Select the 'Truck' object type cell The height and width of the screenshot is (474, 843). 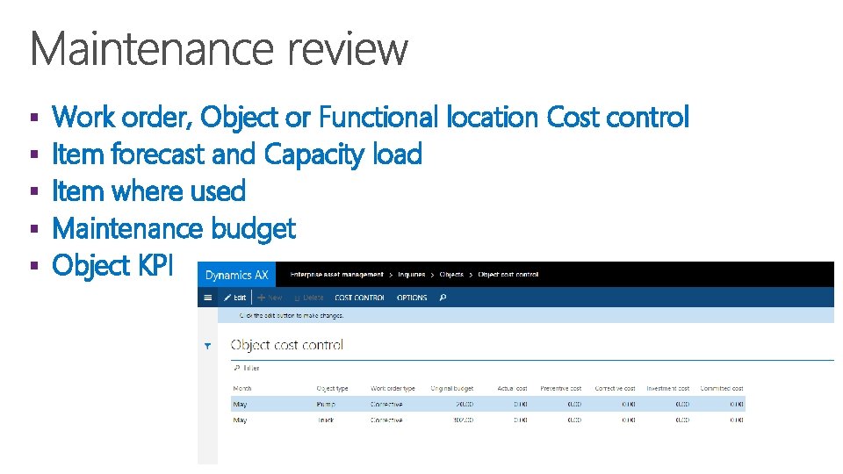click(x=326, y=420)
